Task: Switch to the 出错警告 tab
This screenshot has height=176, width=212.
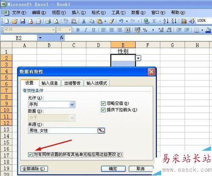Action: [x=72, y=83]
